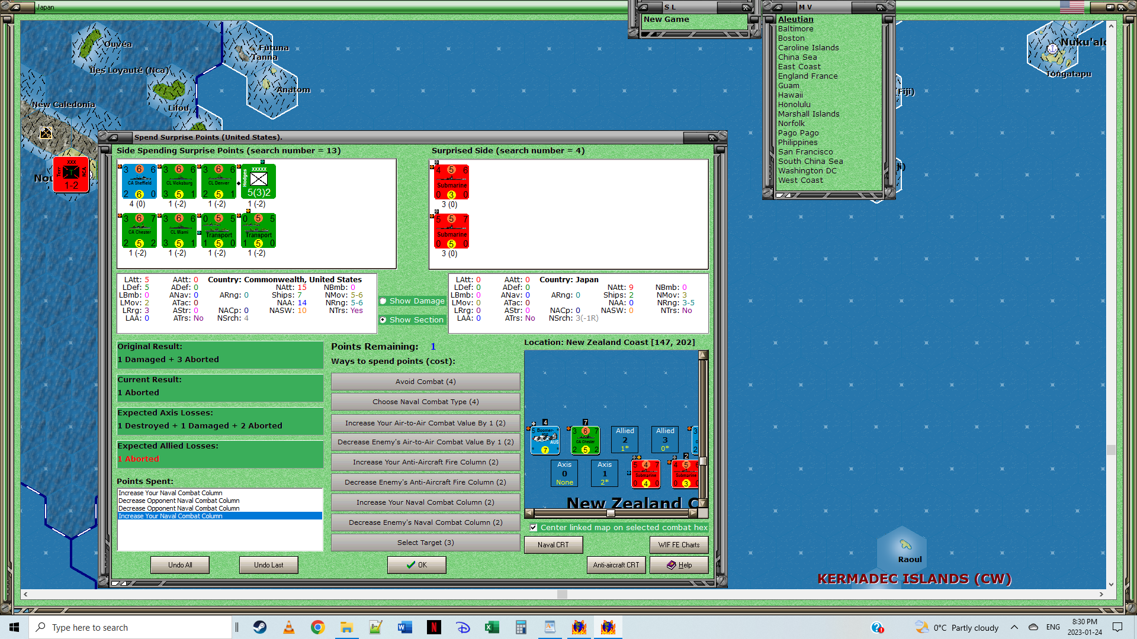Click Increase Your Anti-Aircraft Fire Column
The width and height of the screenshot is (1137, 639).
425,462
